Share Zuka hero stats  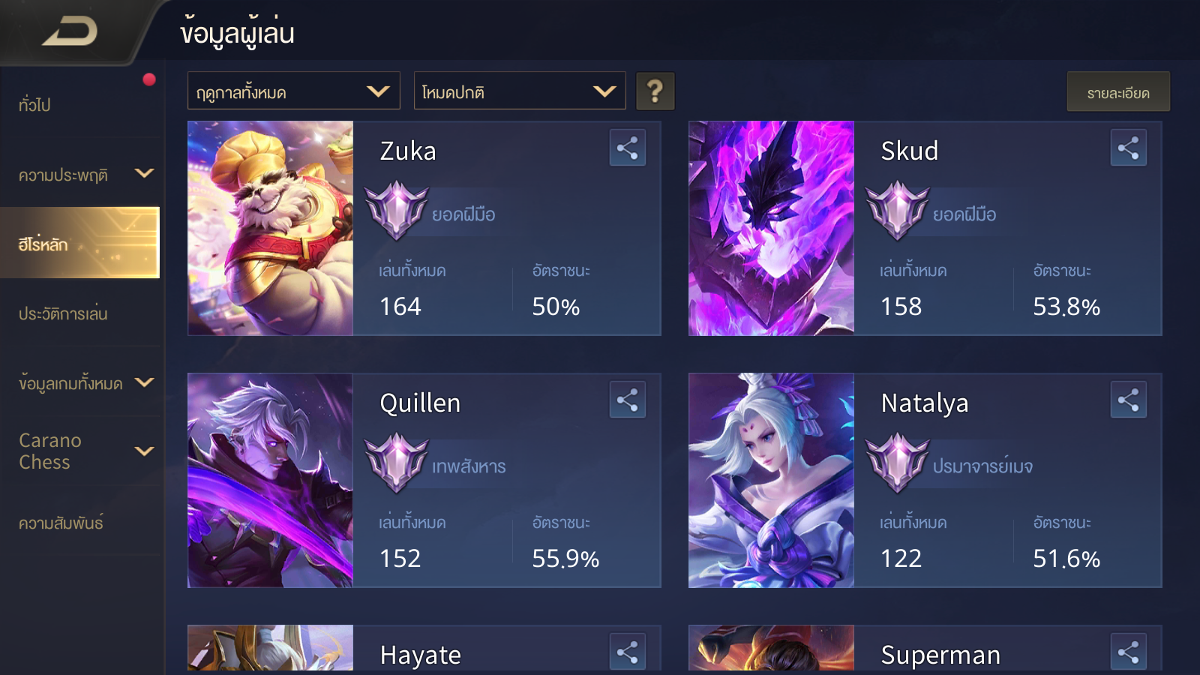[x=627, y=148]
